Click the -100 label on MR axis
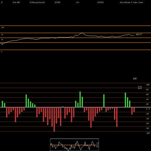 (x=148, y=133)
